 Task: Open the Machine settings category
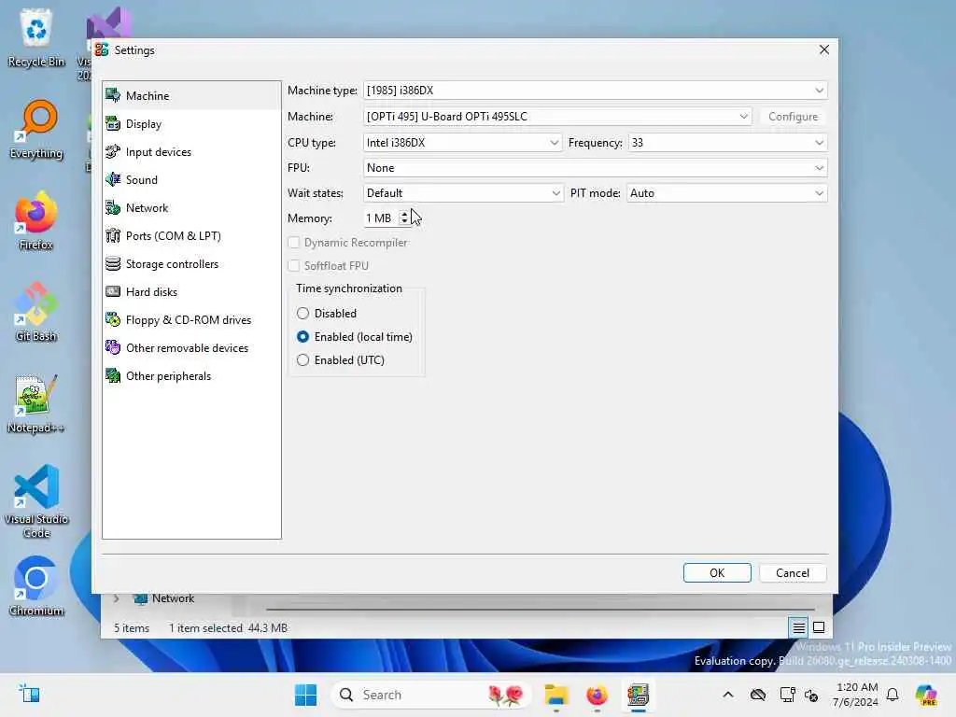point(191,96)
